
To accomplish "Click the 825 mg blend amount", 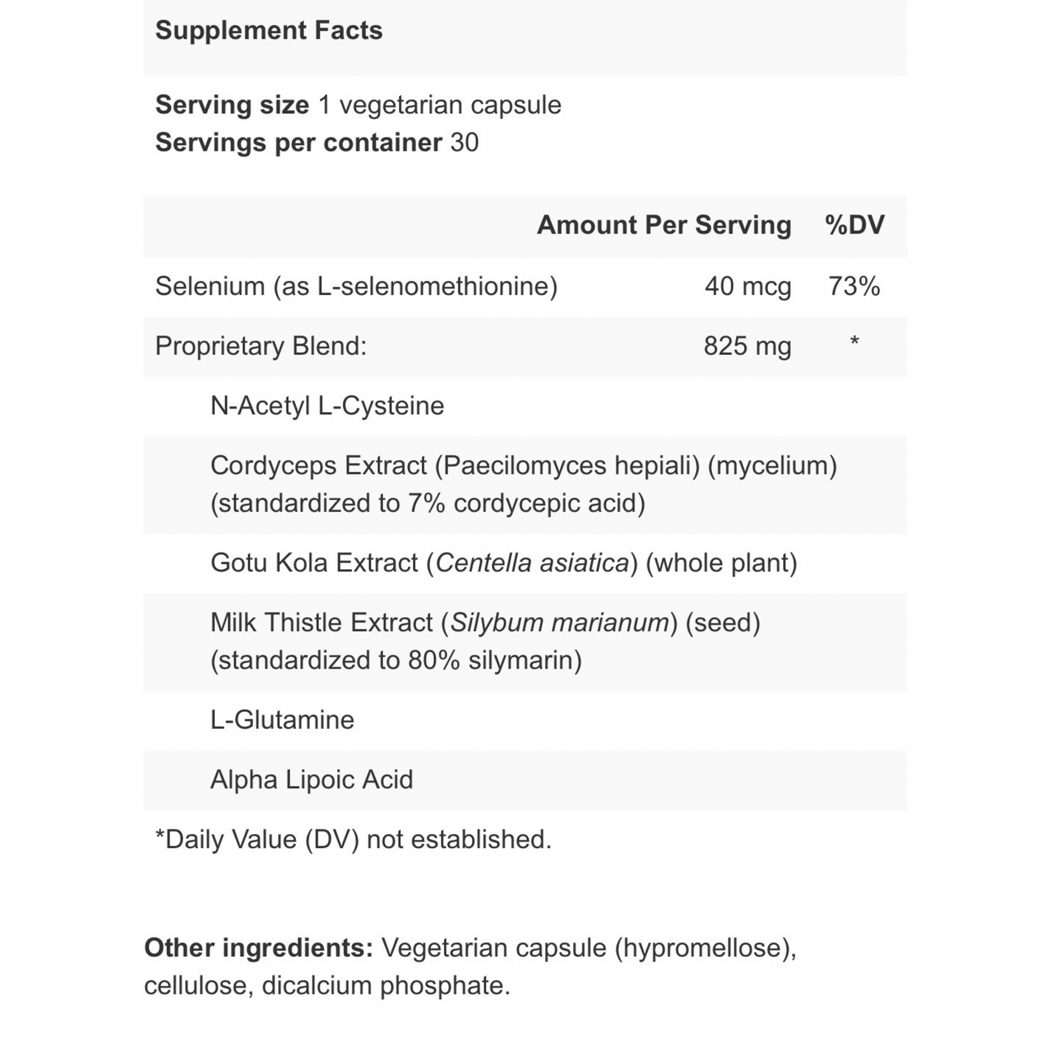I will (x=747, y=346).
